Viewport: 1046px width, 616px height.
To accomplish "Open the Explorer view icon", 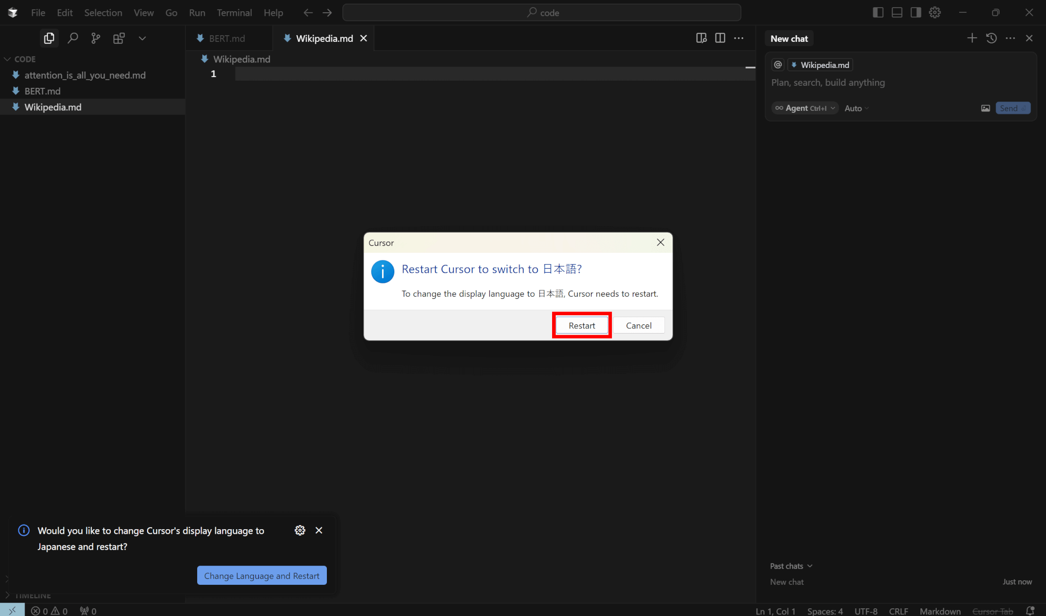I will pyautogui.click(x=49, y=38).
